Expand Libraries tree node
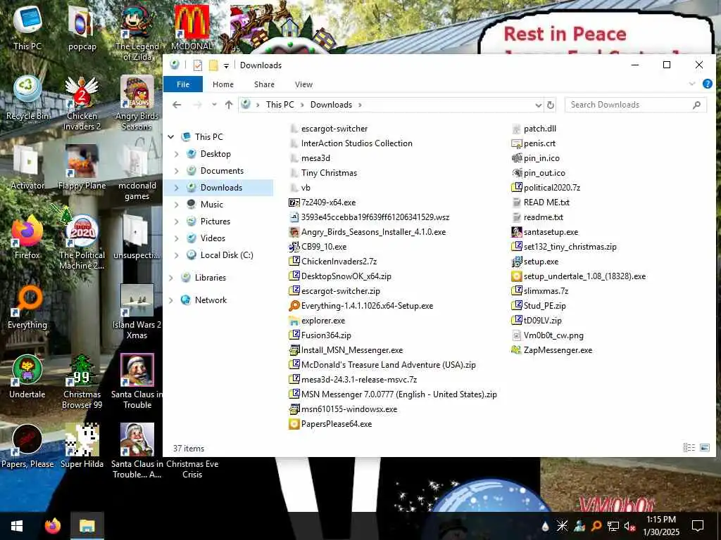 pos(171,278)
